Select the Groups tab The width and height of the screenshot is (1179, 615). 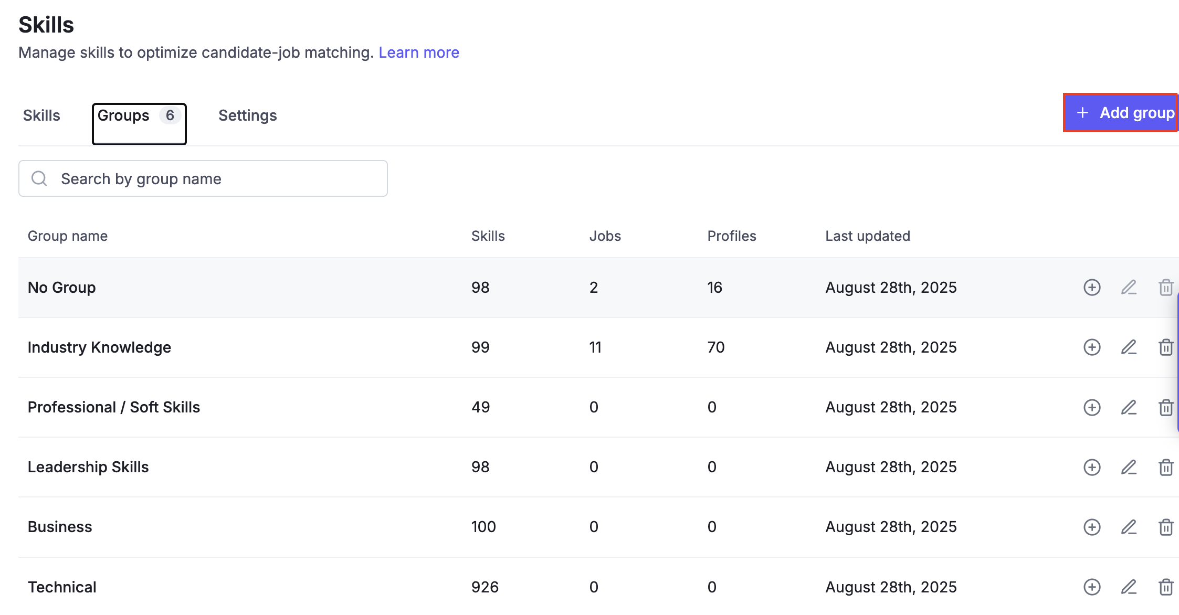click(x=139, y=116)
